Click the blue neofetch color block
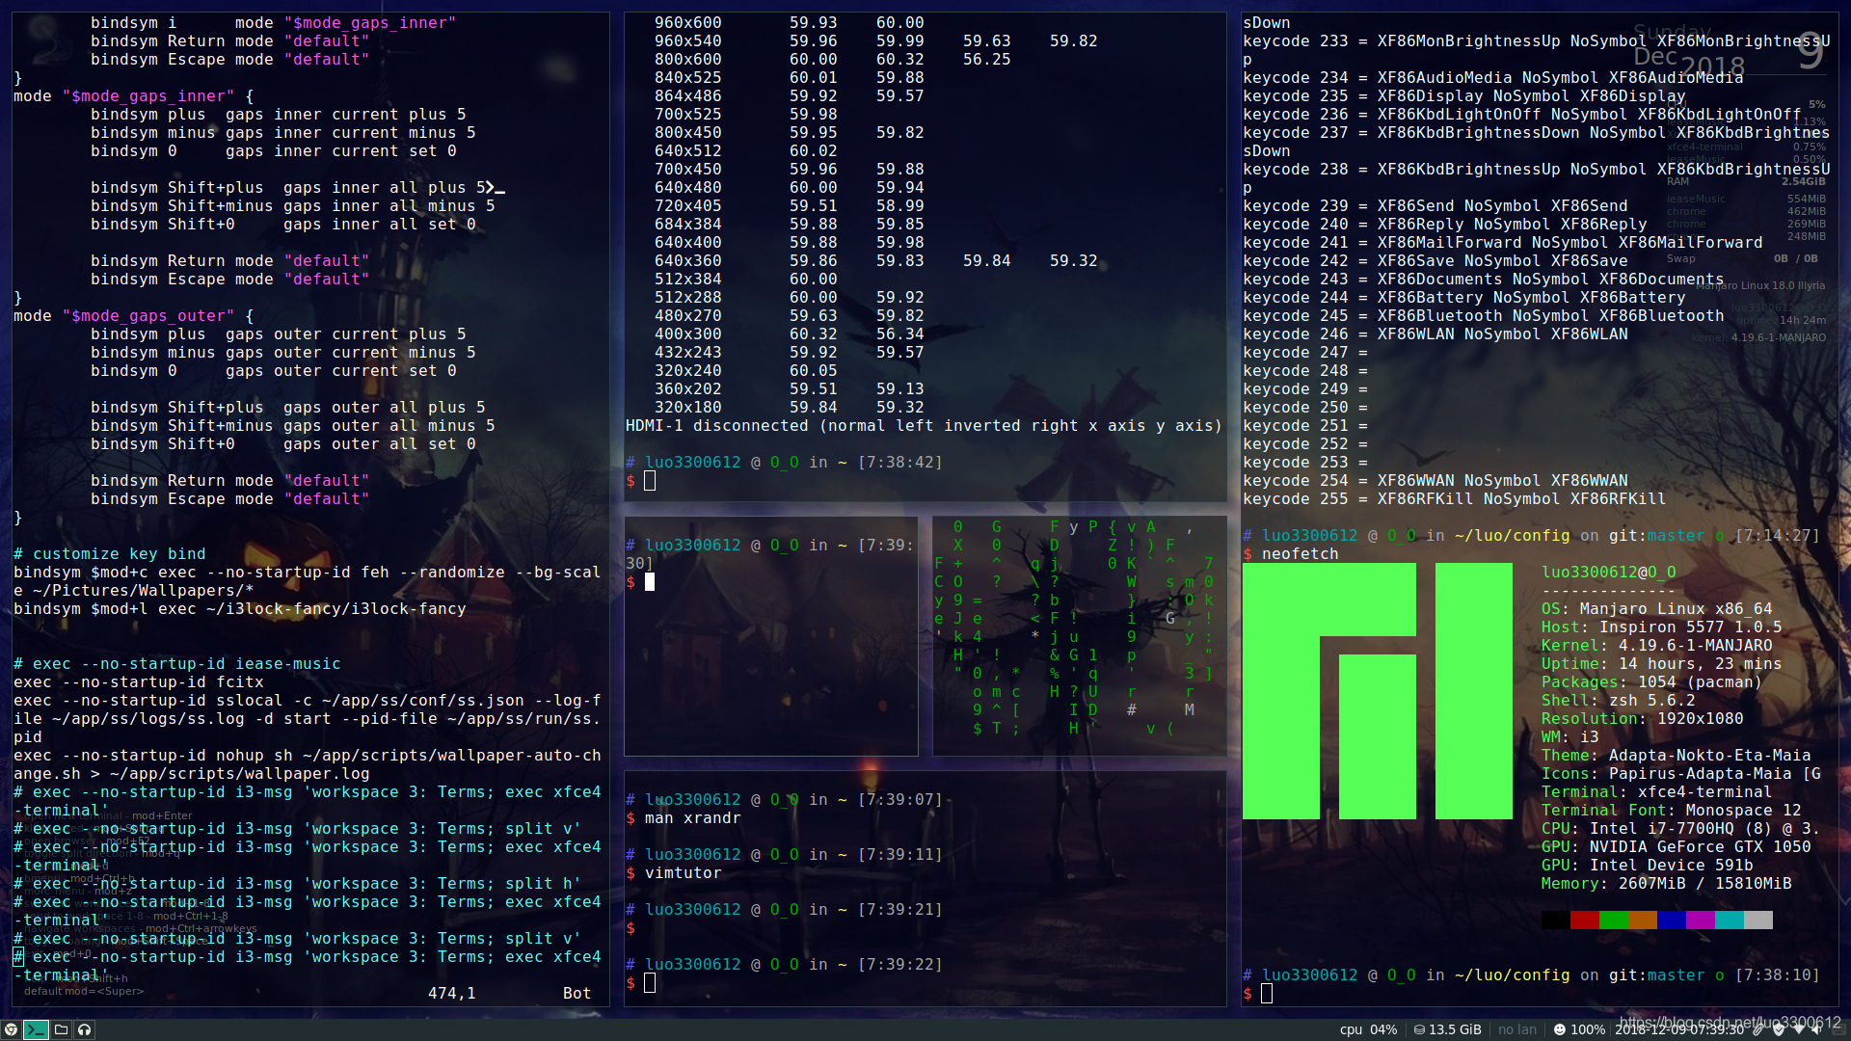 1672,920
